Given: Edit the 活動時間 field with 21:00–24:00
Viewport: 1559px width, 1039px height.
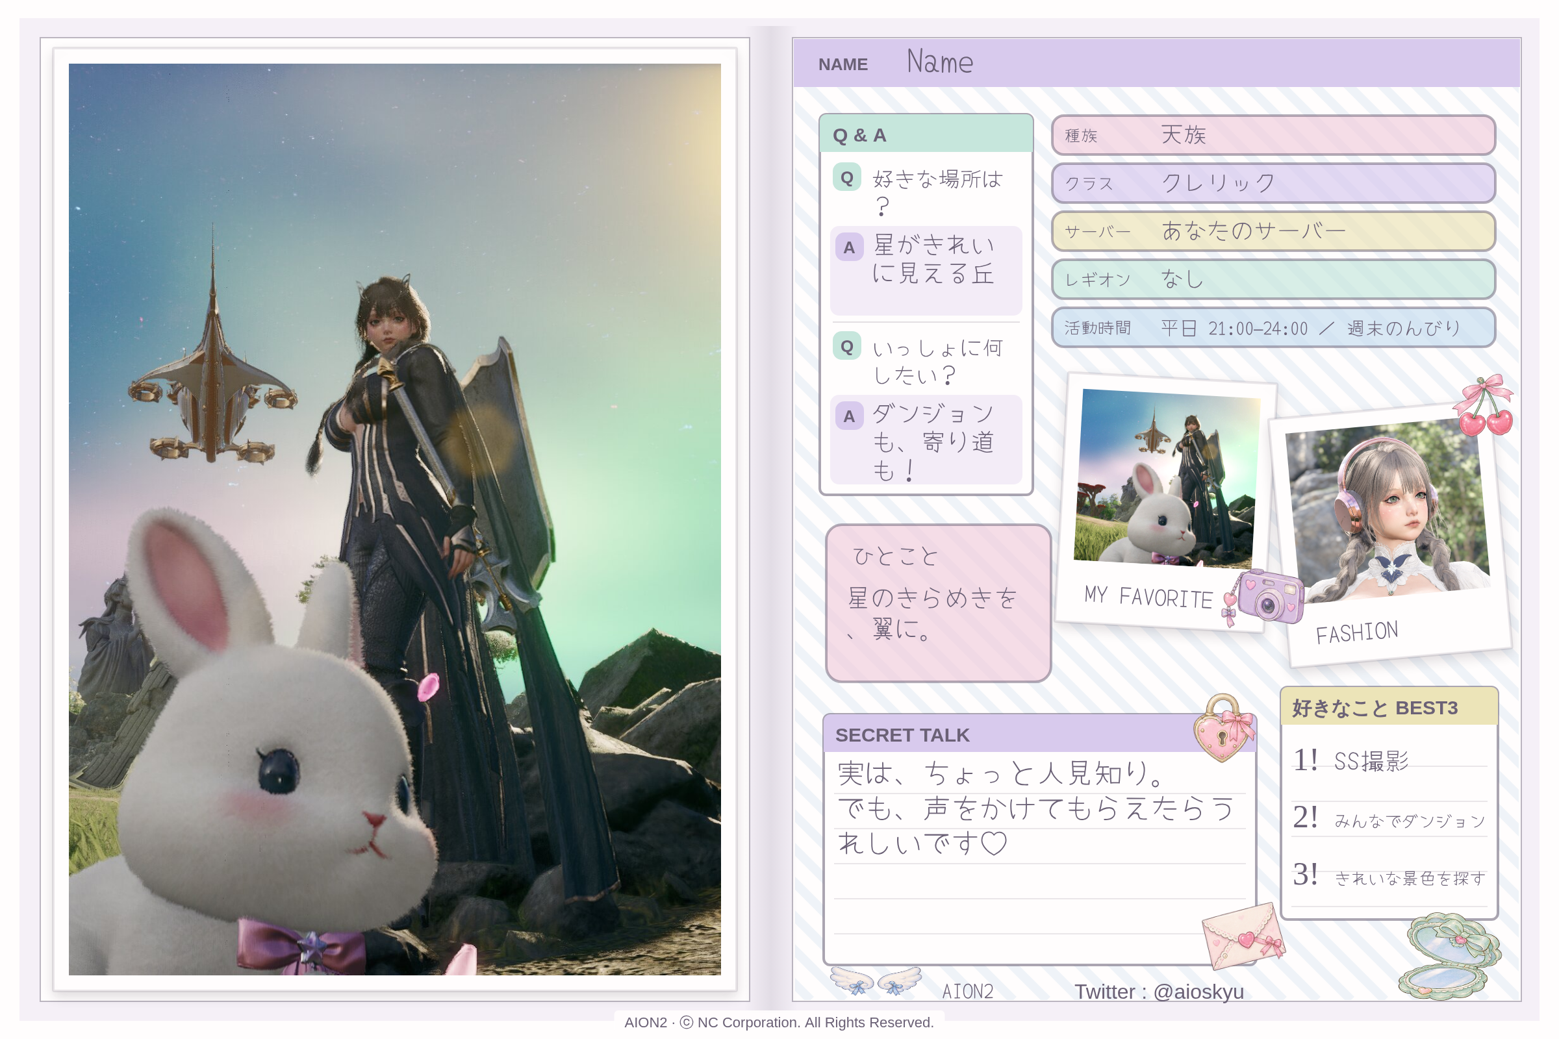Looking at the screenshot, I should [1273, 327].
